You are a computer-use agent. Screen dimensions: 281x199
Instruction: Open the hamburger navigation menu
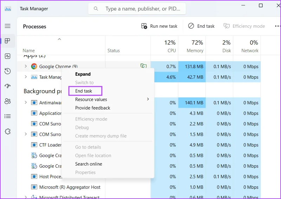7,26
